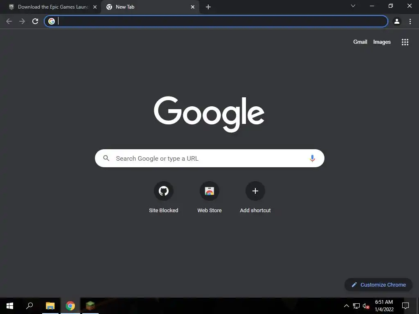
Task: Start voice search with microphone icon
Action: click(x=312, y=158)
